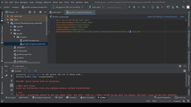The width and height of the screenshot is (191, 107).
Task: Click the gradle breadcrumb in navigation bar
Action: pos(6,7)
